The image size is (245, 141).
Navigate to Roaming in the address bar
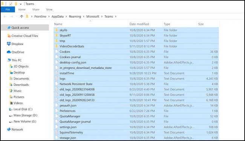click(x=75, y=17)
